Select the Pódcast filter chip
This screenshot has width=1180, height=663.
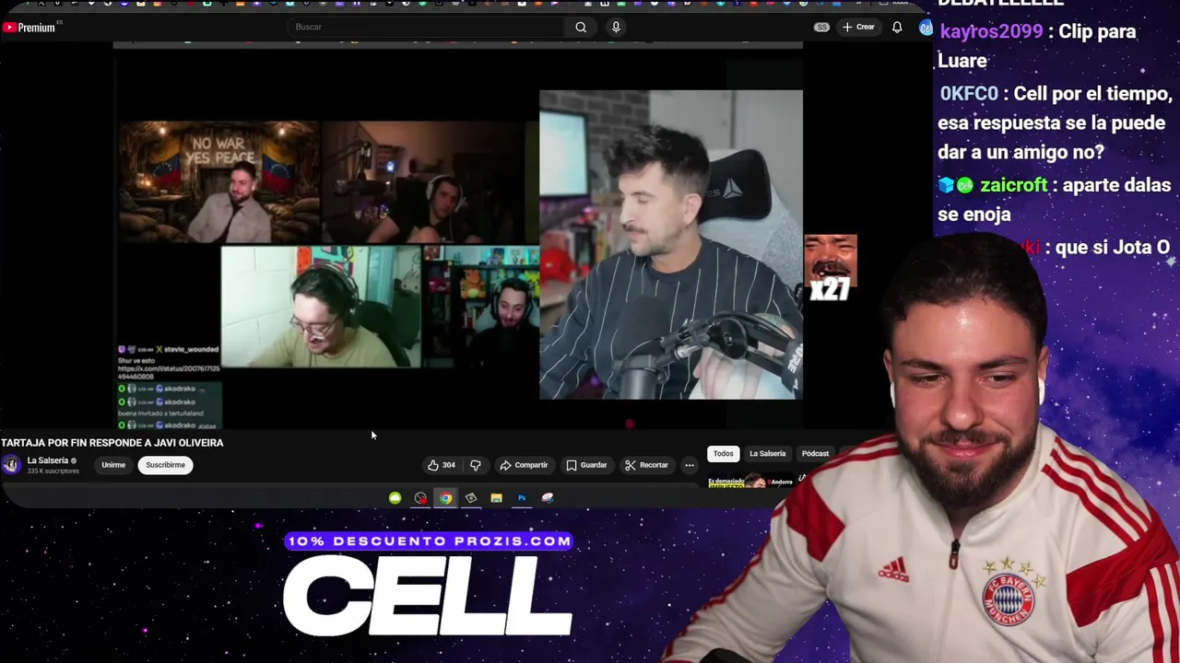point(815,453)
